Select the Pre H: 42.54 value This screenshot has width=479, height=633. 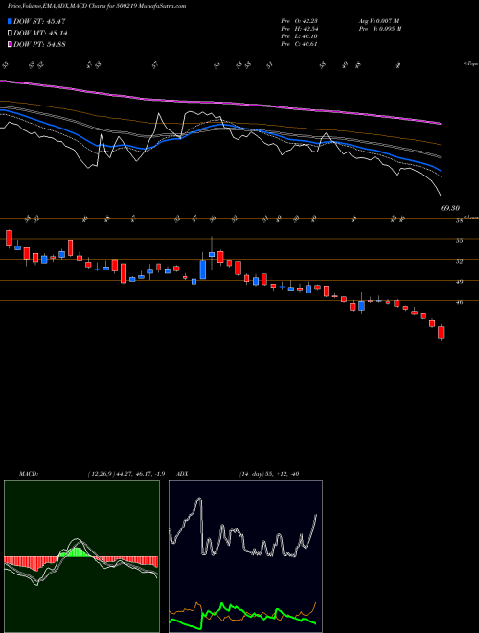coord(300,29)
